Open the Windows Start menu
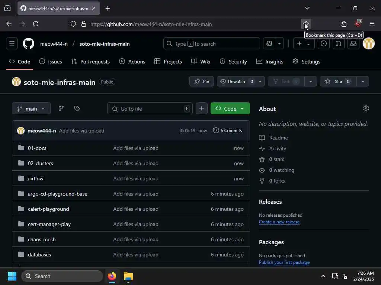 tap(12, 276)
